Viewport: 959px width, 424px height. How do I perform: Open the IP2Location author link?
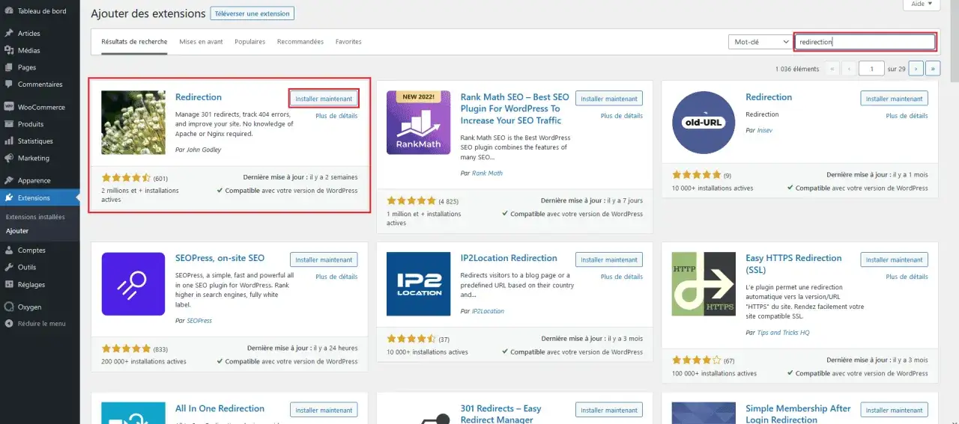pos(488,311)
